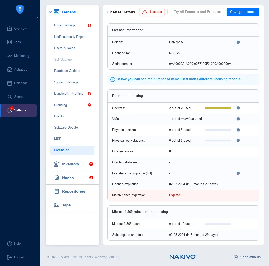Open Users & Roles
Viewport: 269px width, 266px height.
(x=64, y=48)
